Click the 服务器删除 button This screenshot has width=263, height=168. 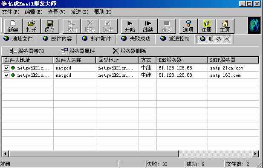point(129,51)
